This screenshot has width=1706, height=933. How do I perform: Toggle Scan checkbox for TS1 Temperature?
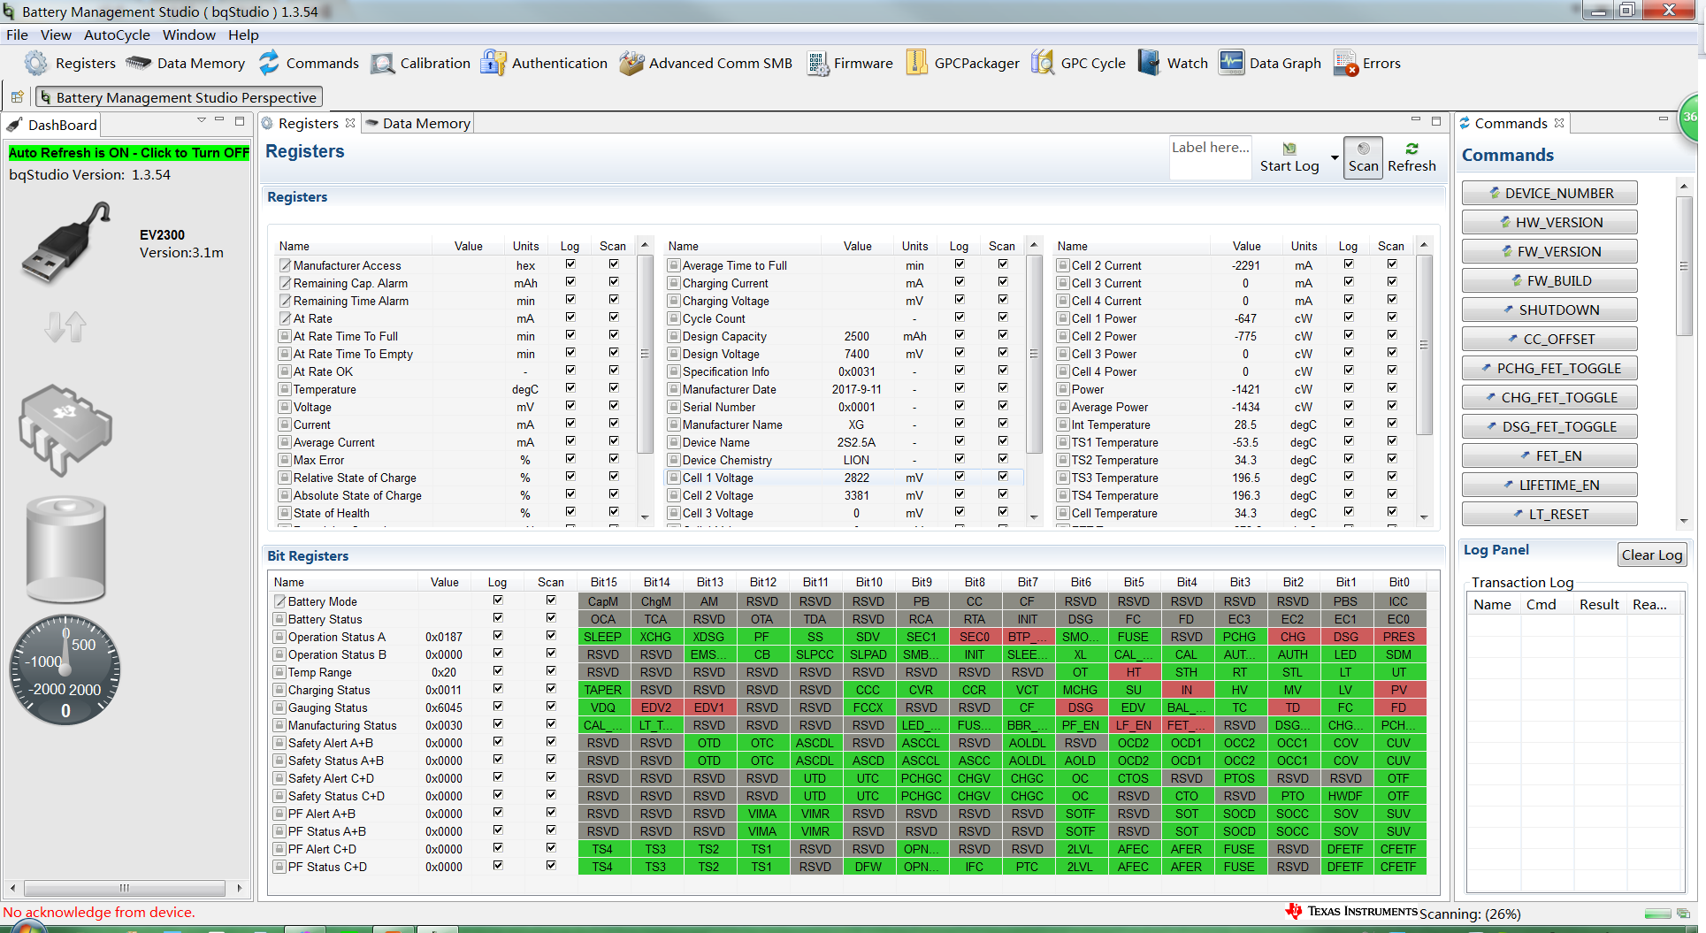point(1392,441)
